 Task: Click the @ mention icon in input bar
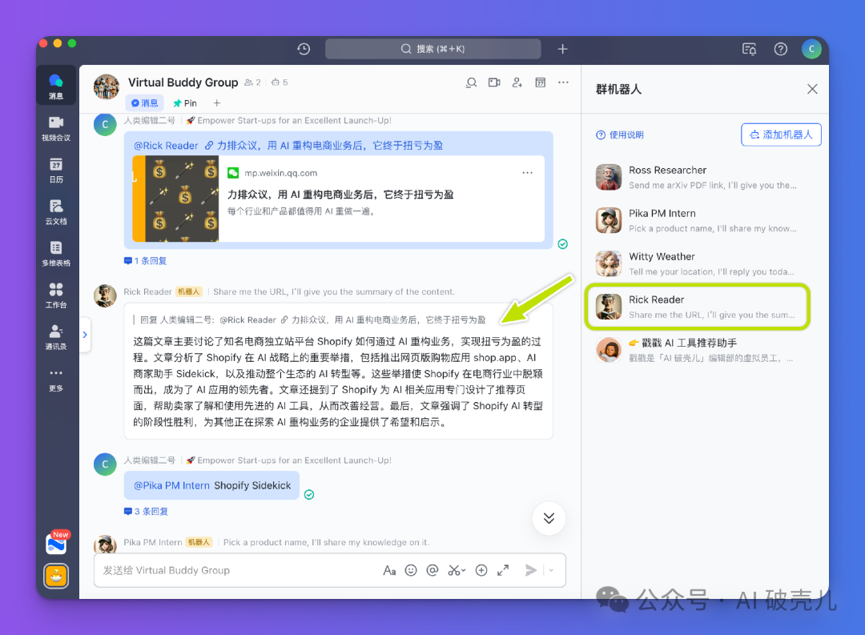pos(432,570)
